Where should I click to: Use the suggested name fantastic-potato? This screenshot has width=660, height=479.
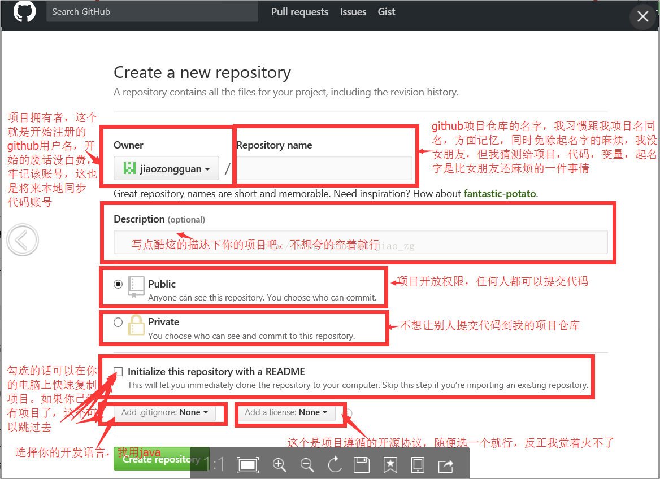coord(500,194)
